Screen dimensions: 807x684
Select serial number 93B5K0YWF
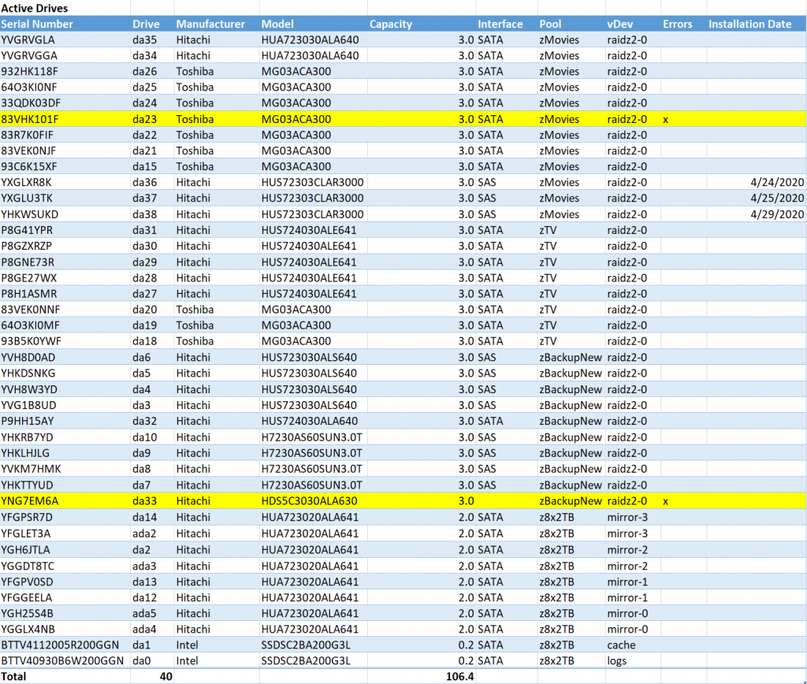(31, 341)
